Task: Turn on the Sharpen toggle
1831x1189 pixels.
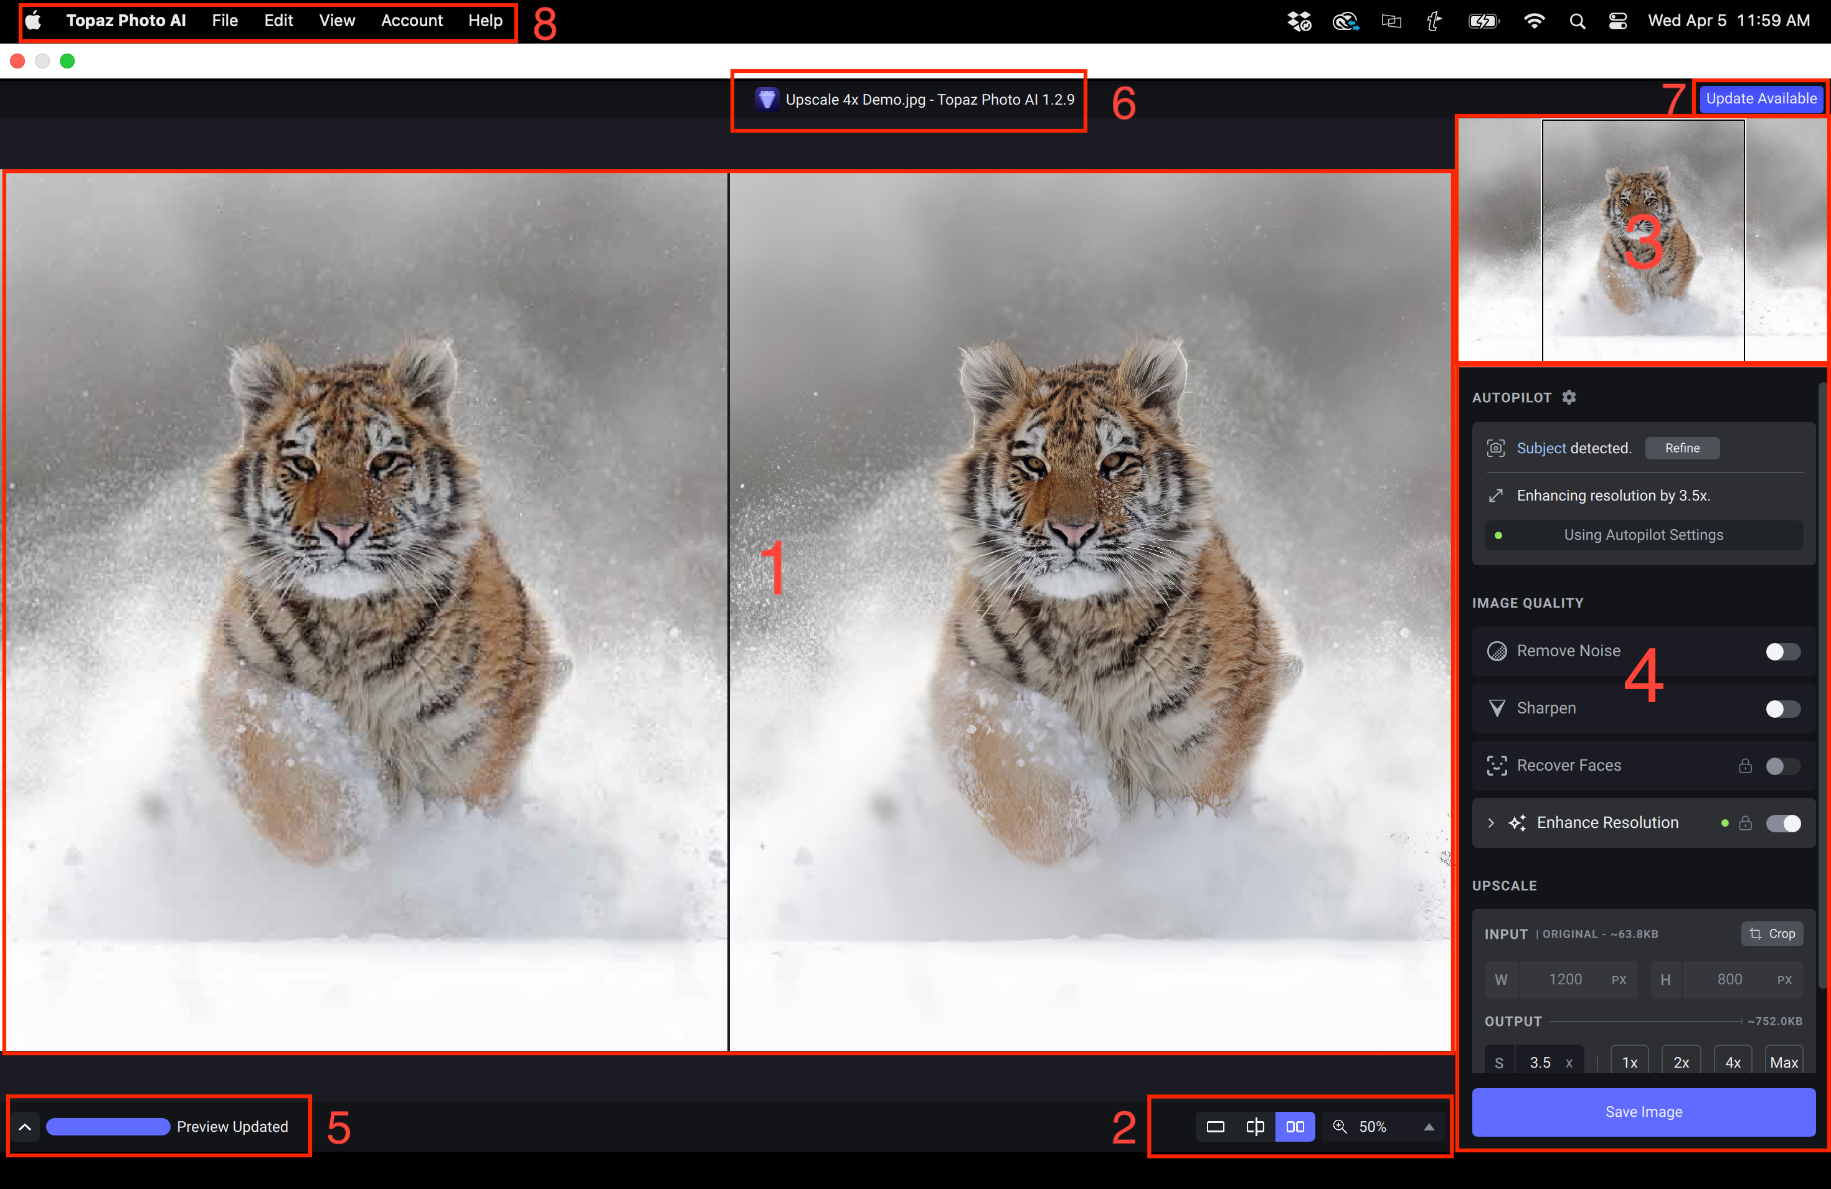Action: (x=1782, y=708)
